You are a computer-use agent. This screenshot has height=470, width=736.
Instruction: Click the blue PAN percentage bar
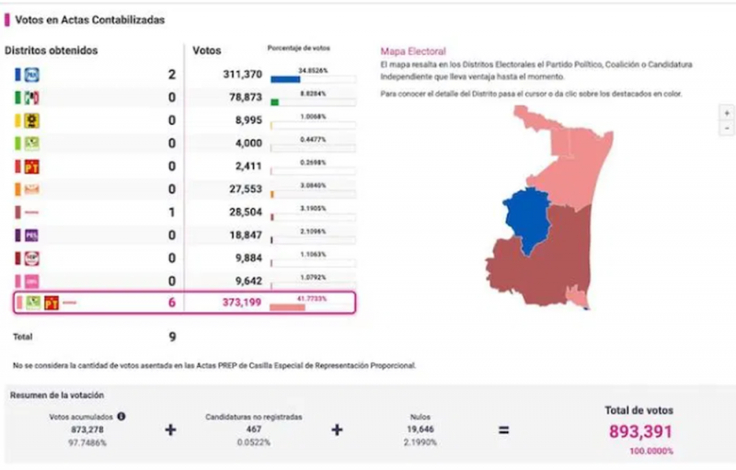coord(285,79)
